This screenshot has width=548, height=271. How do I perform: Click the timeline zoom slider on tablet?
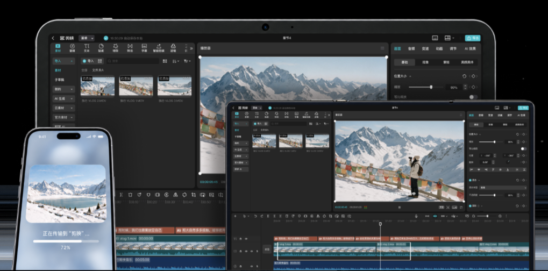point(487,216)
